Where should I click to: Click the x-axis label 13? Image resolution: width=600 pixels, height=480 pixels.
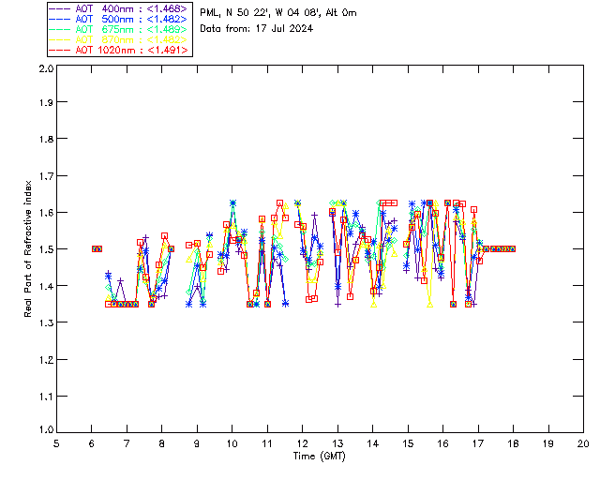337,443
